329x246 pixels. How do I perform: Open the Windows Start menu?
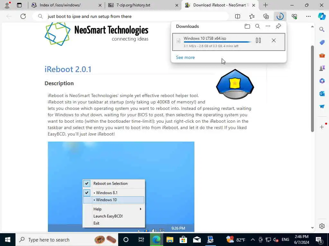(8, 240)
